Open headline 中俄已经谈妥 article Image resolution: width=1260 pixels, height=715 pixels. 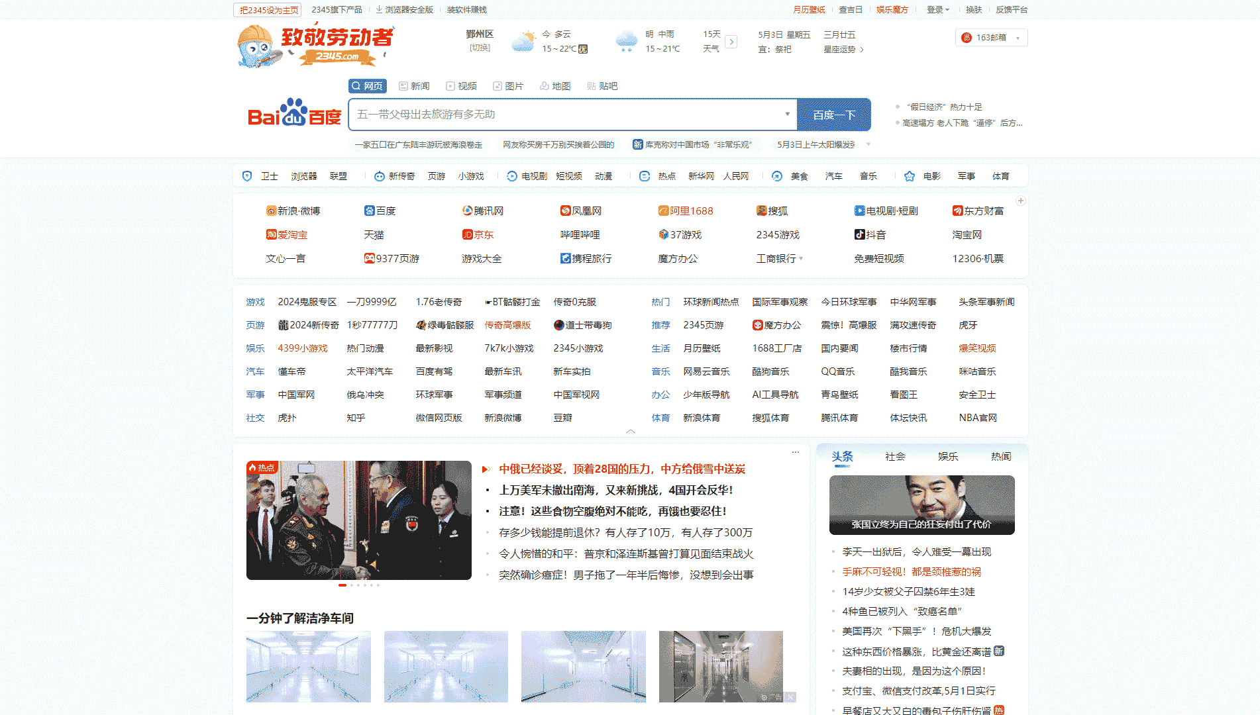(622, 469)
